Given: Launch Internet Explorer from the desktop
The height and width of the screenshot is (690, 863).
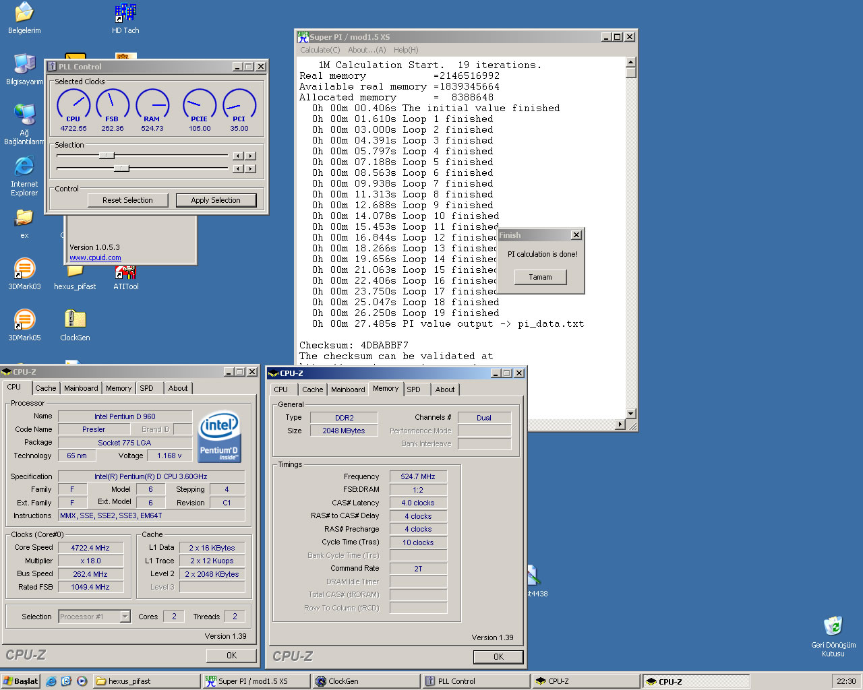Looking at the screenshot, I should click(x=24, y=176).
